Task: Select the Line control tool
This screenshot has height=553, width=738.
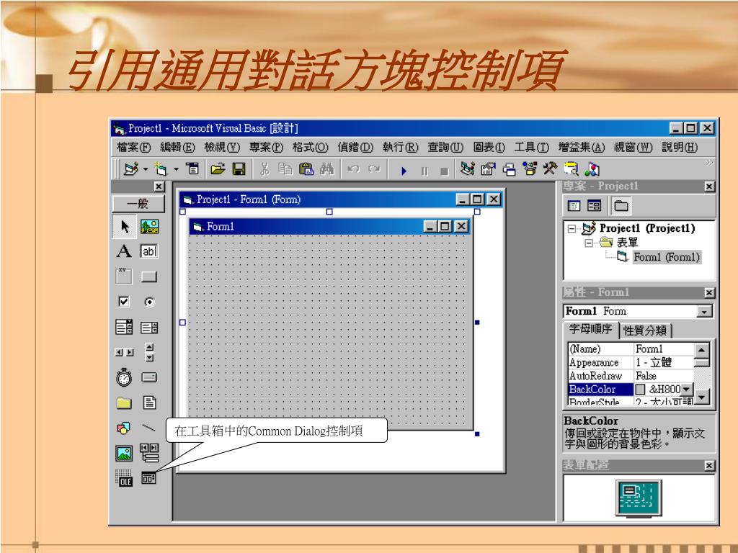Action: 149,428
